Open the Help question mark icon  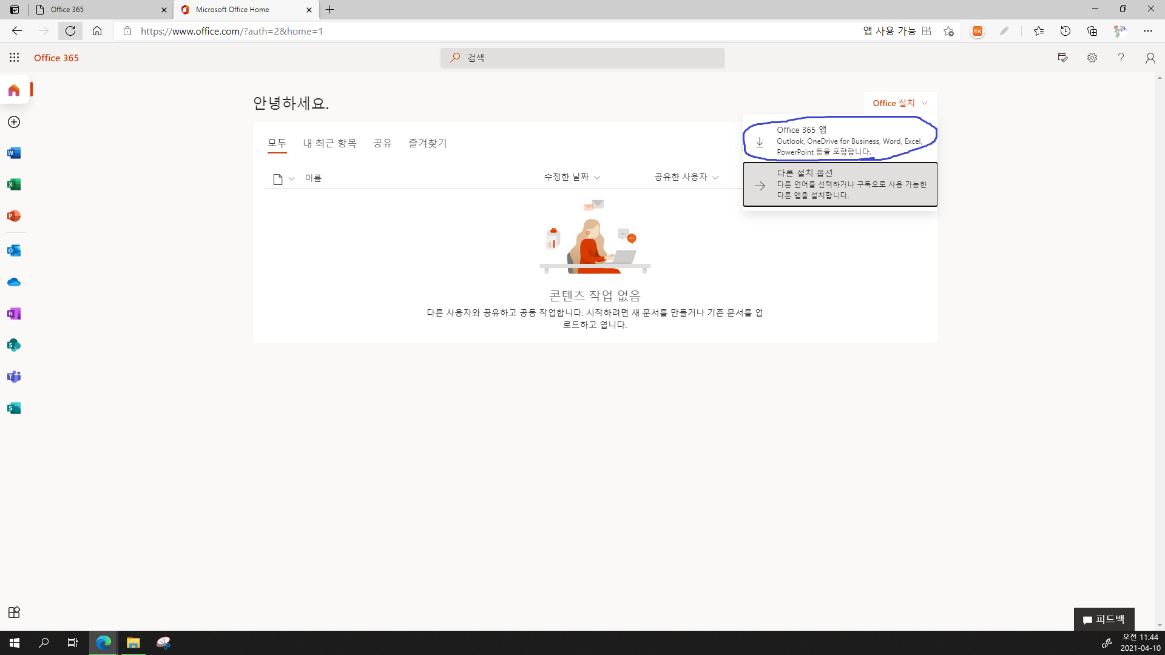(x=1121, y=58)
